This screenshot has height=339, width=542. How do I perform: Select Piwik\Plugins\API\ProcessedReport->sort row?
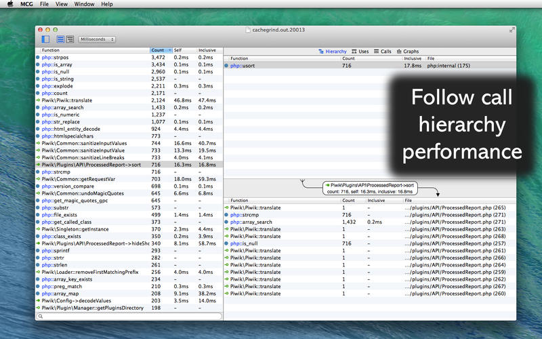(x=129, y=165)
